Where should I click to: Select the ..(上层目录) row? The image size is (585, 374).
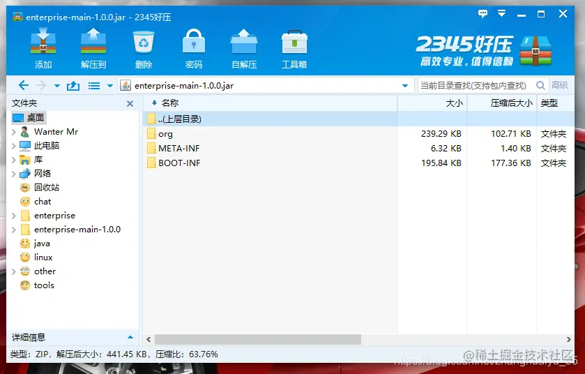coord(358,119)
